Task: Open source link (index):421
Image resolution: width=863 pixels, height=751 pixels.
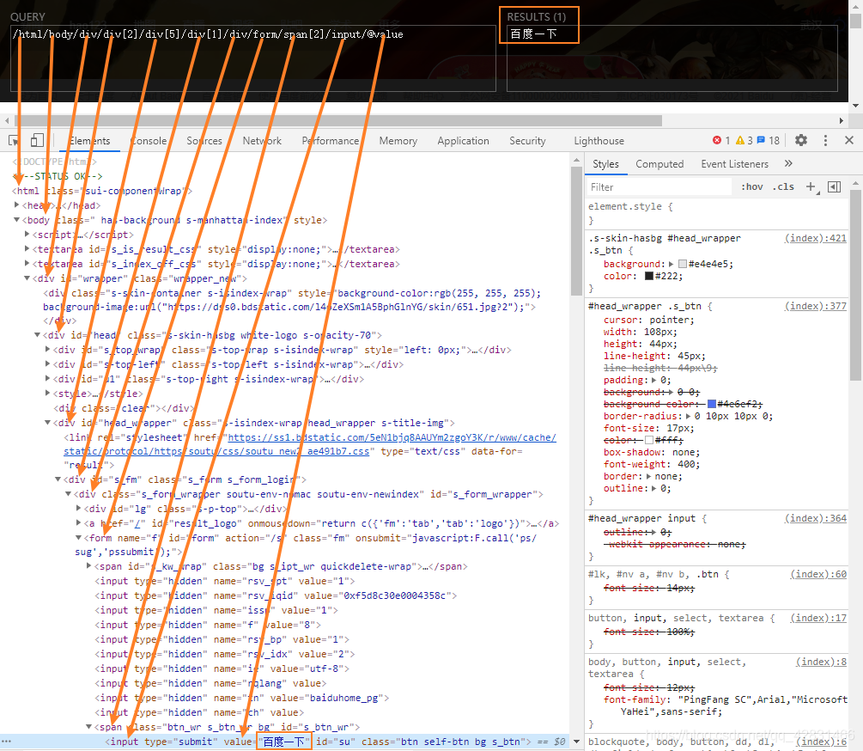Action: click(815, 238)
